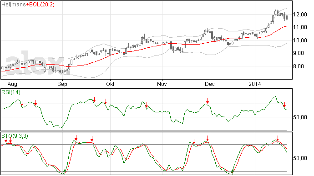This screenshot has width=314, height=176.
Task: Click the 11,00 price axis value
Action: click(x=300, y=27)
